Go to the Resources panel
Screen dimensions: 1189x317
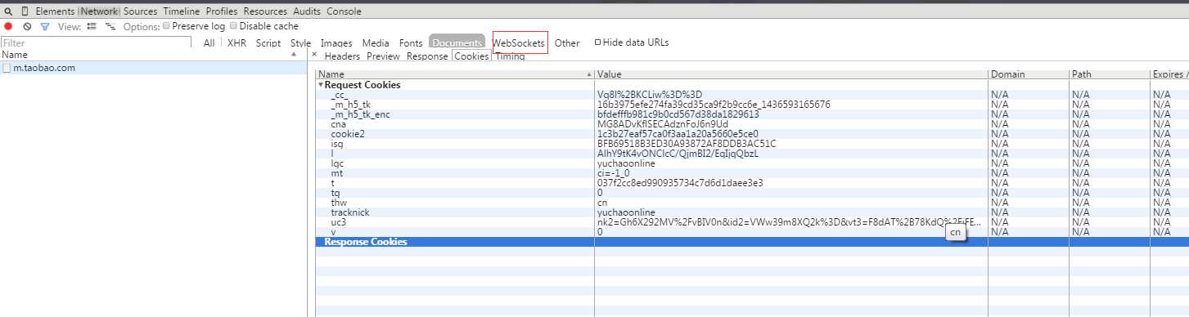click(x=265, y=11)
